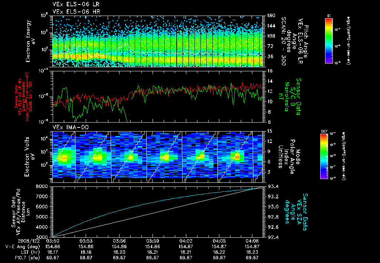Click the LST value '18.18'
Image resolution: width=380 pixels, height=263 pixels.
86,252
